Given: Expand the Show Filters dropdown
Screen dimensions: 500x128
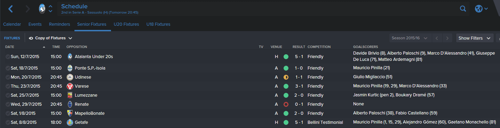Looking at the screenshot, I should coord(475,38).
